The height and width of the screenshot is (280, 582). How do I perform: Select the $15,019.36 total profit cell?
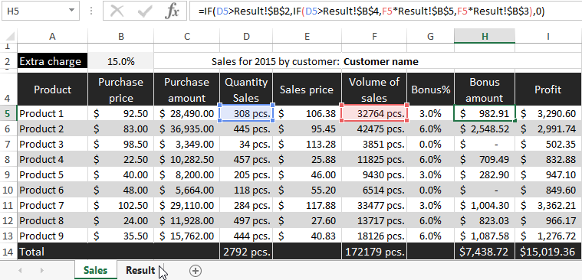click(x=548, y=252)
